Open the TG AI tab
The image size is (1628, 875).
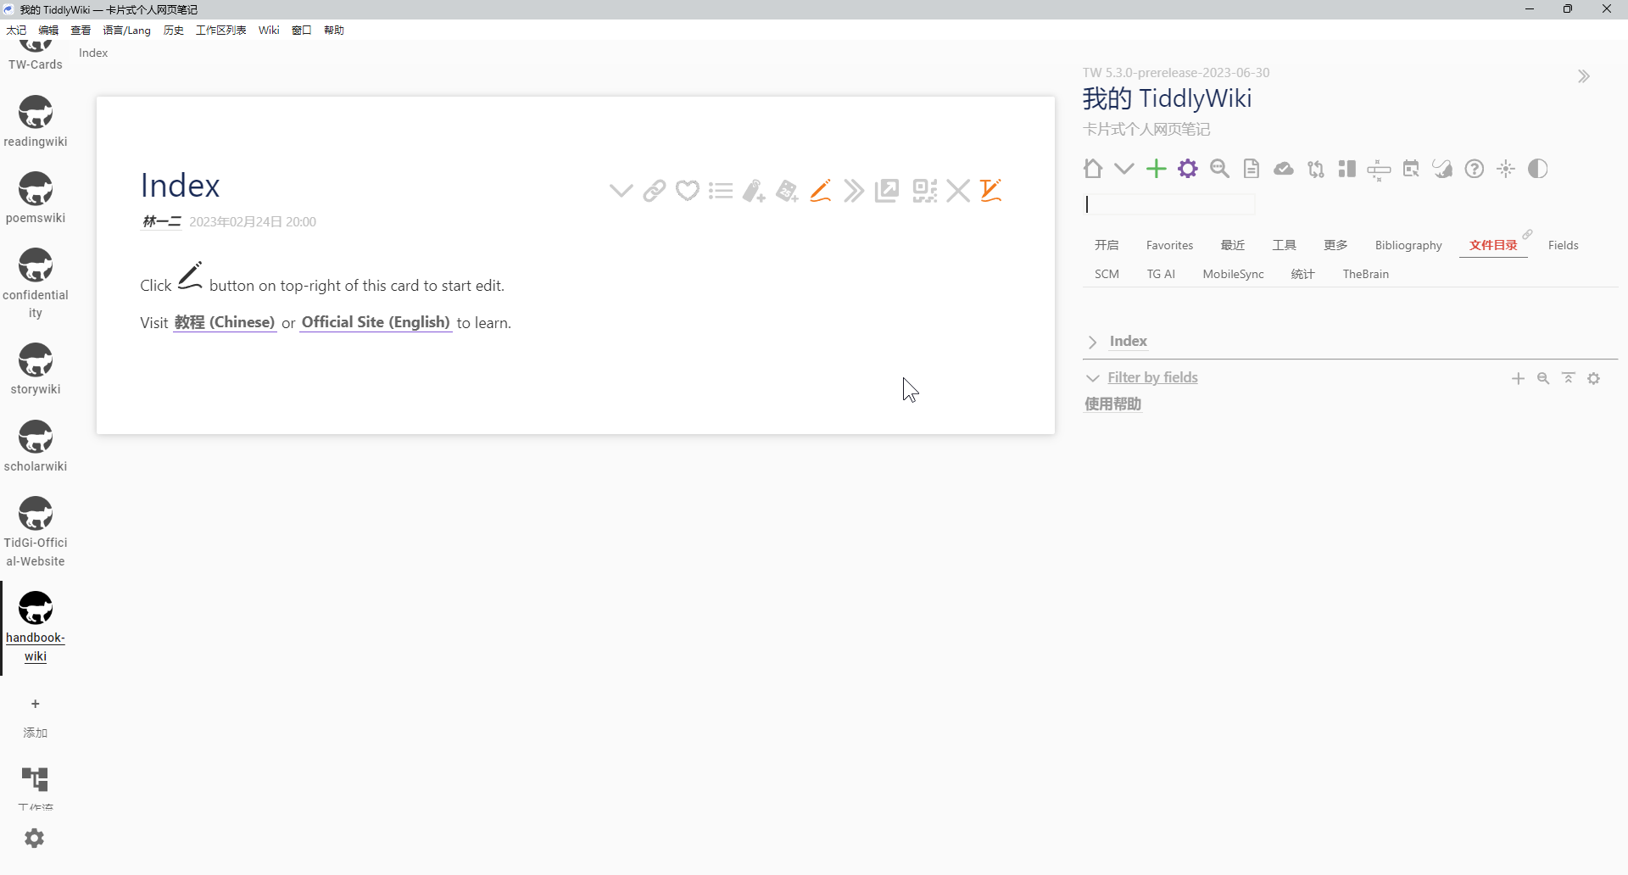1161,274
